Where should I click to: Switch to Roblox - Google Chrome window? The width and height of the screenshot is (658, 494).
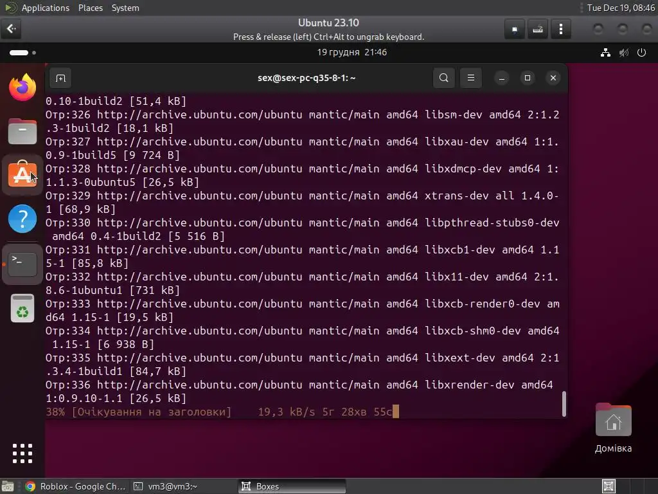[75, 486]
